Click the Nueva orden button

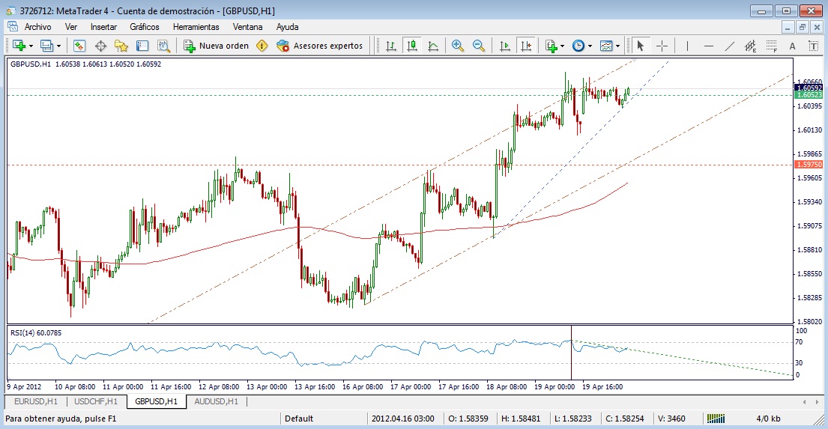coord(216,46)
